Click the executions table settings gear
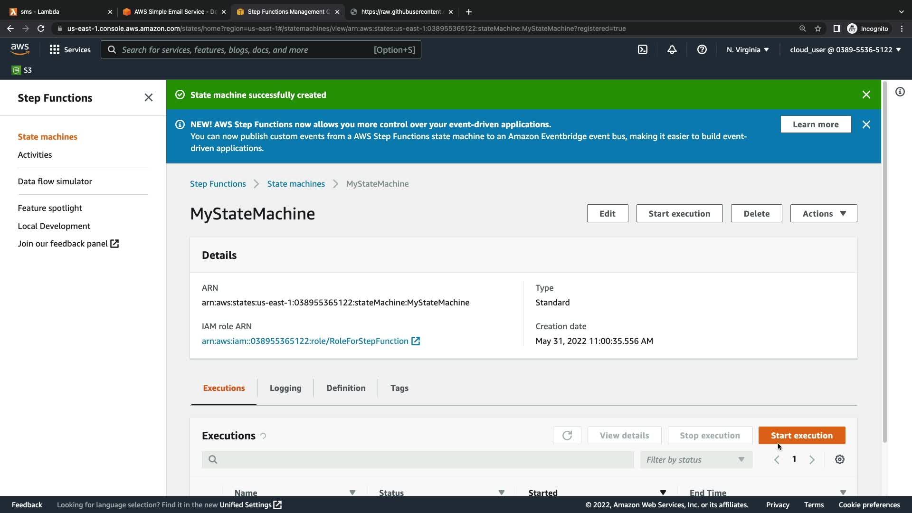Image resolution: width=912 pixels, height=513 pixels. 839,459
